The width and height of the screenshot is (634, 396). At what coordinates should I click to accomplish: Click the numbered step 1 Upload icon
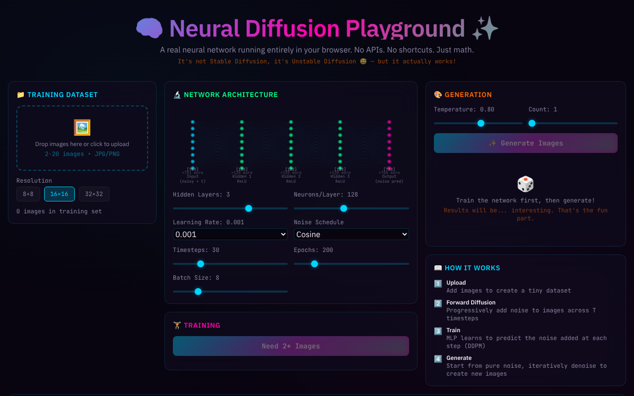tap(438, 283)
